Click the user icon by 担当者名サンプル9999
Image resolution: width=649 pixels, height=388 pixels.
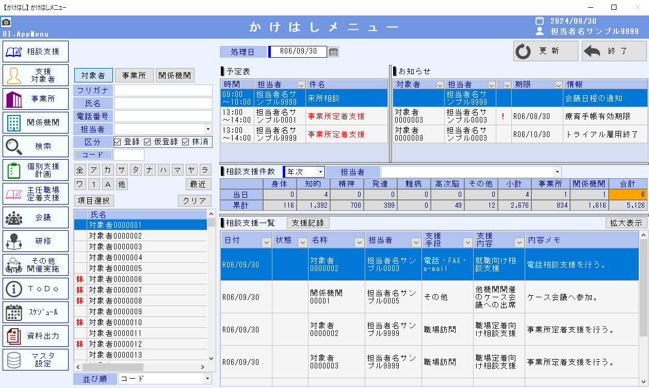pos(540,31)
